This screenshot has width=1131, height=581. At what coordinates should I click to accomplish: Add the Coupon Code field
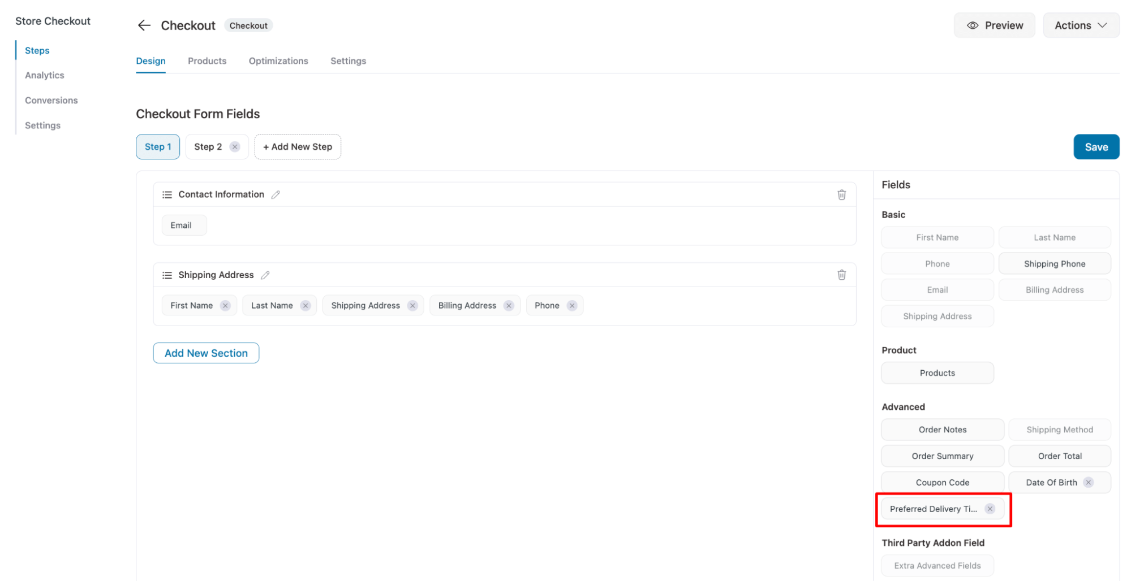tap(943, 483)
